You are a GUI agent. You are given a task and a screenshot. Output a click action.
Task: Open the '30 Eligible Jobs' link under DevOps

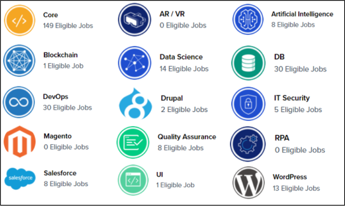coord(67,107)
